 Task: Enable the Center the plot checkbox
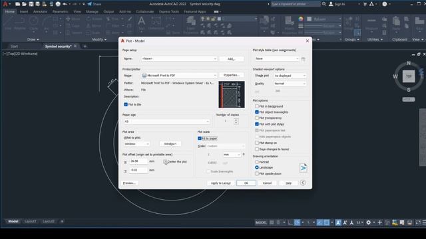(165, 162)
